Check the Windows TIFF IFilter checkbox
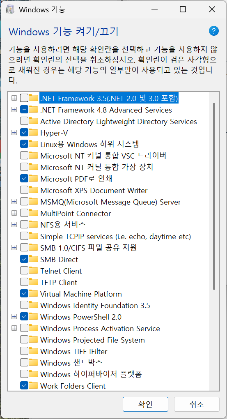The height and width of the screenshot is (419, 227). pyautogui.click(x=24, y=351)
